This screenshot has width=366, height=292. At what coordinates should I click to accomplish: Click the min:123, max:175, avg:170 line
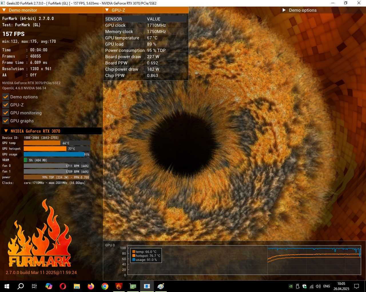tap(29, 41)
